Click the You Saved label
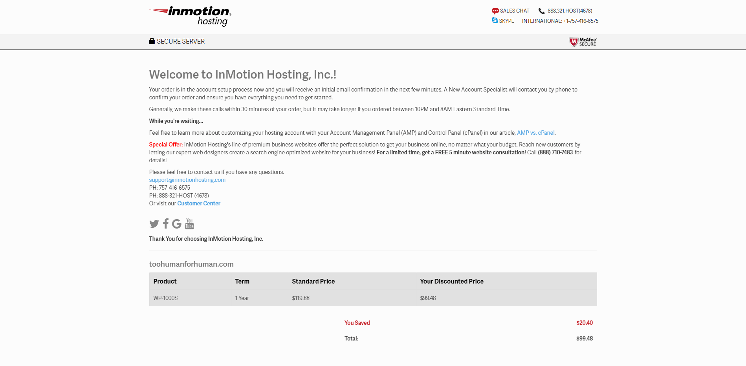 coord(357,323)
